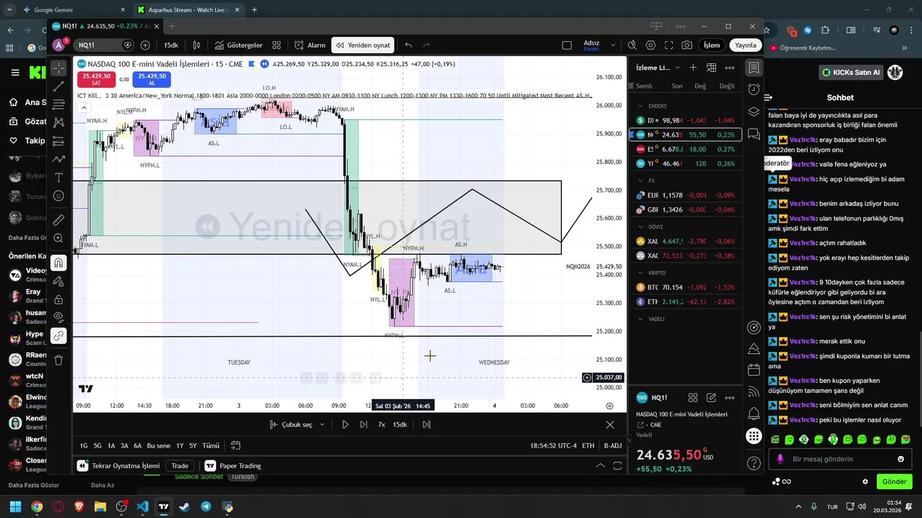Open the NQ1! symbol search box
The height and width of the screenshot is (518, 922).
pyautogui.click(x=105, y=45)
